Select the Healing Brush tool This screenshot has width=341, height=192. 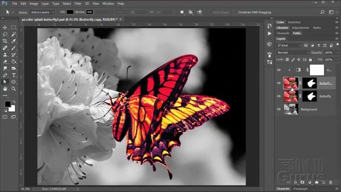[5, 48]
